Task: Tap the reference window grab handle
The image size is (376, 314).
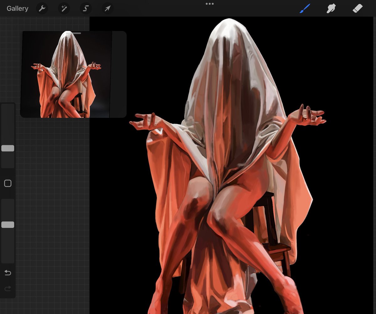Action: click(74, 33)
